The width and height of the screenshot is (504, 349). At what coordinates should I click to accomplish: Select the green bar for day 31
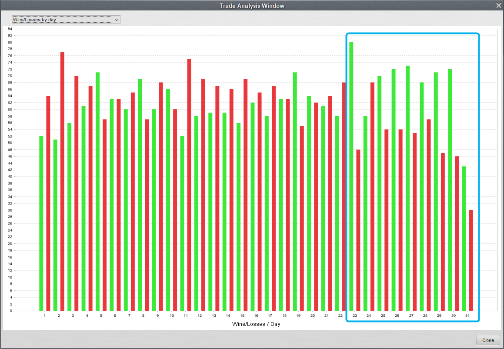[464, 238]
